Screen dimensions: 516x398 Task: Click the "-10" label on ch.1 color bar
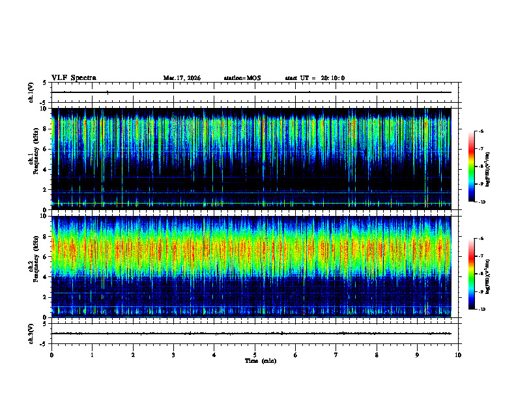pyautogui.click(x=481, y=202)
